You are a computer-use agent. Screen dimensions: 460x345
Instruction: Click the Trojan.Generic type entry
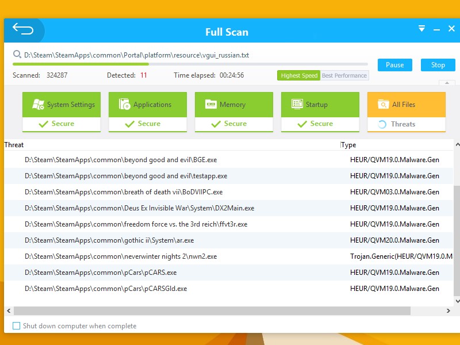point(401,256)
